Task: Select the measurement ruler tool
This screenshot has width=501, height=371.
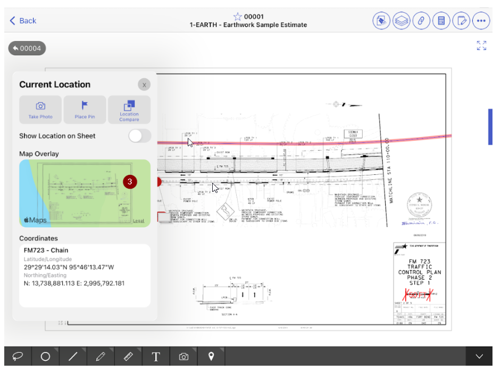Action: coord(128,357)
